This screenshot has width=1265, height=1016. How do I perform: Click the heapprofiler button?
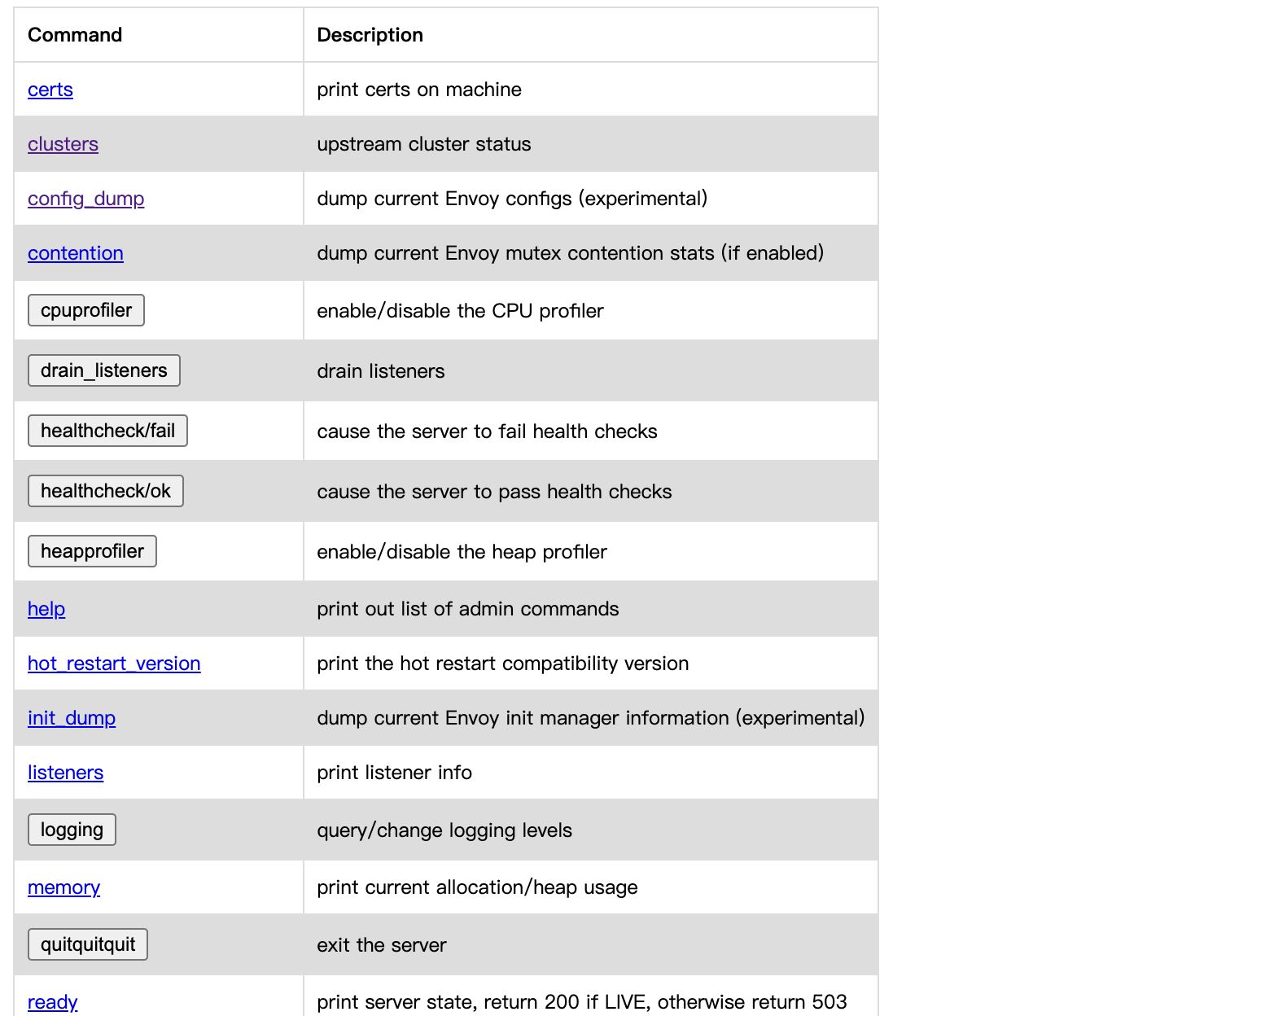92,551
